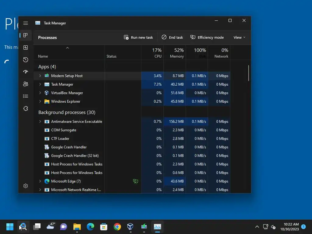The height and width of the screenshot is (234, 312).
Task: Click the Google Crash Handler (32 bit) icon
Action: click(x=47, y=156)
